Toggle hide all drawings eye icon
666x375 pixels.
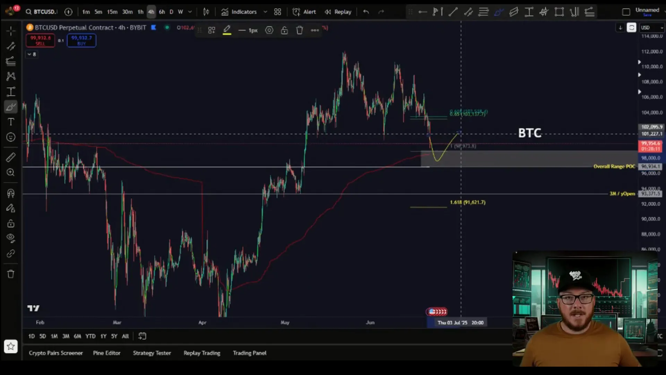pos(11,238)
